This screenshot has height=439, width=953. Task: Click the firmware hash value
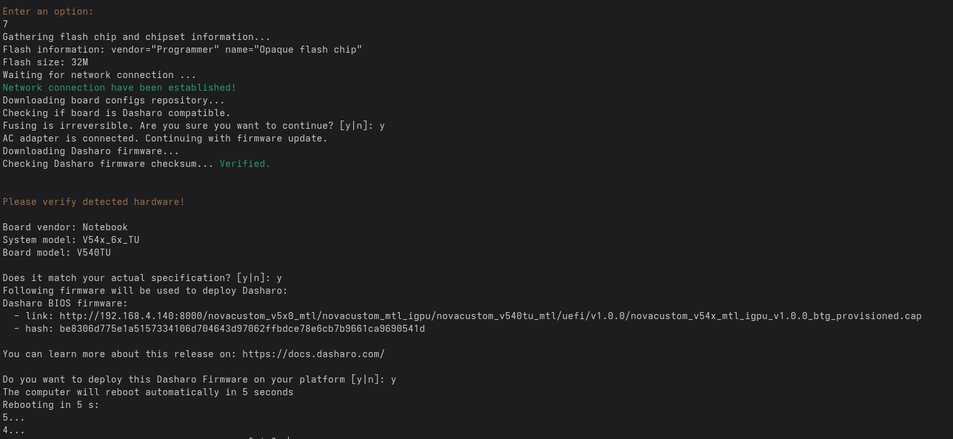(x=242, y=329)
